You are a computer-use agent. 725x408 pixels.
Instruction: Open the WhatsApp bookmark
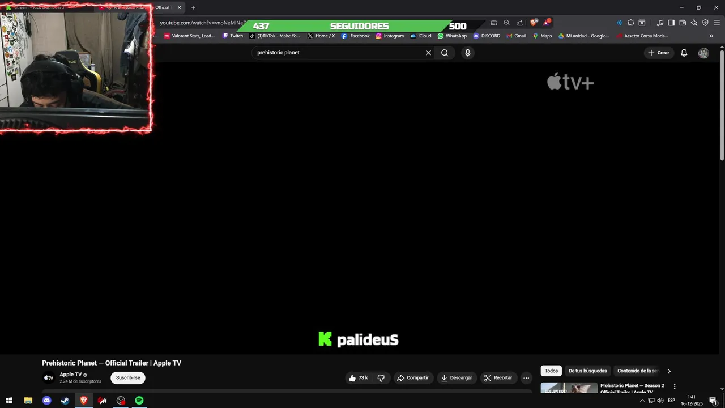(452, 36)
